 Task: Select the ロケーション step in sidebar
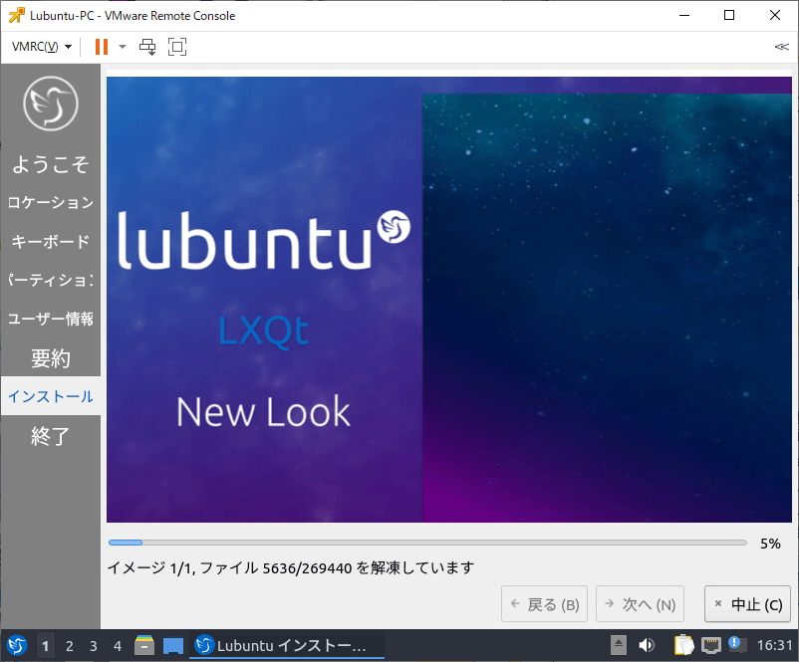51,203
